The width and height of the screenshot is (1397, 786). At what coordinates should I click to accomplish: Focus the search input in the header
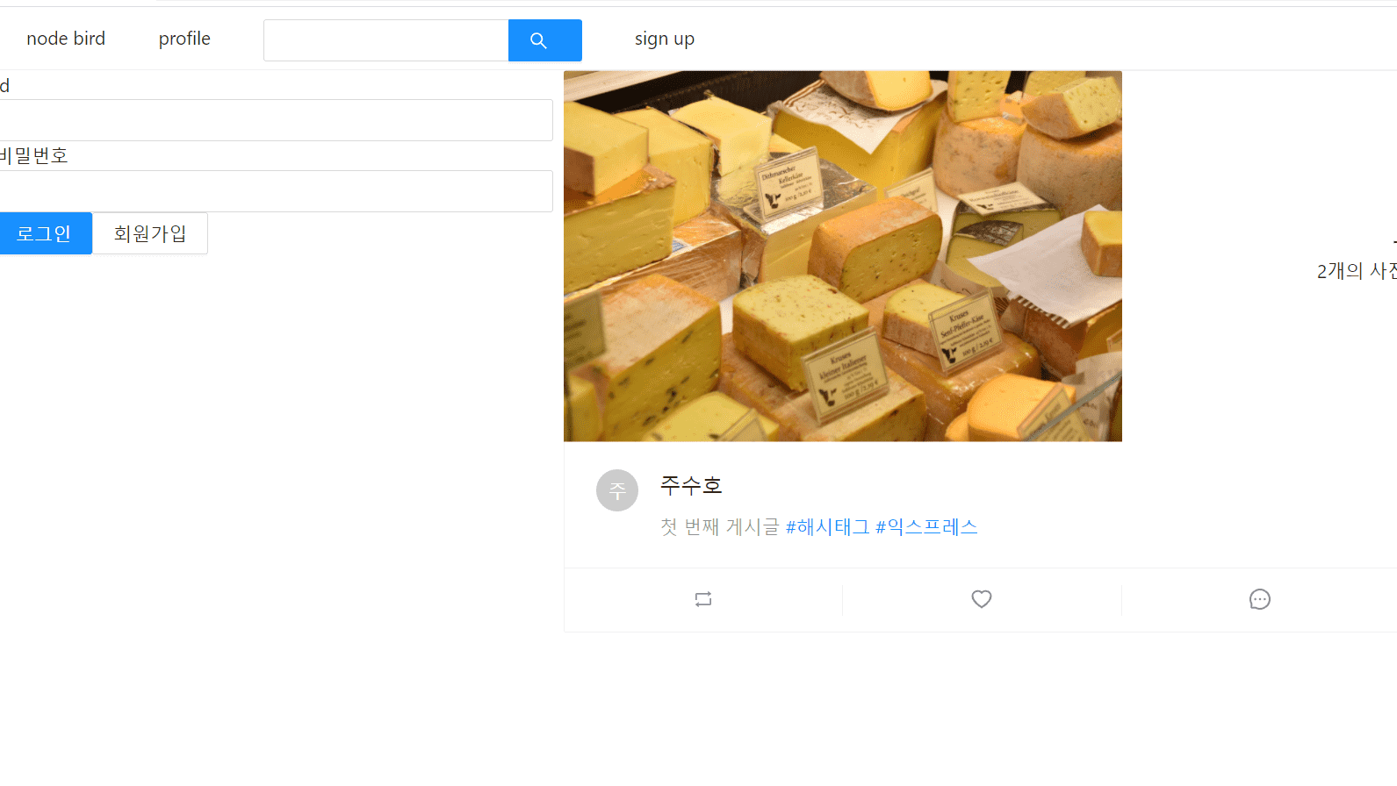[386, 40]
